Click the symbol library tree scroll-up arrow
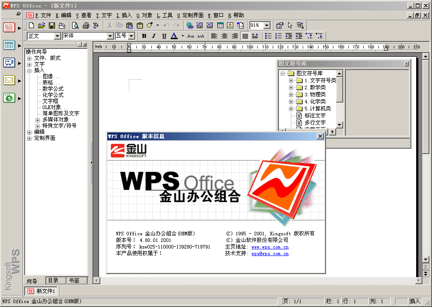432x307 pixels. coord(340,73)
